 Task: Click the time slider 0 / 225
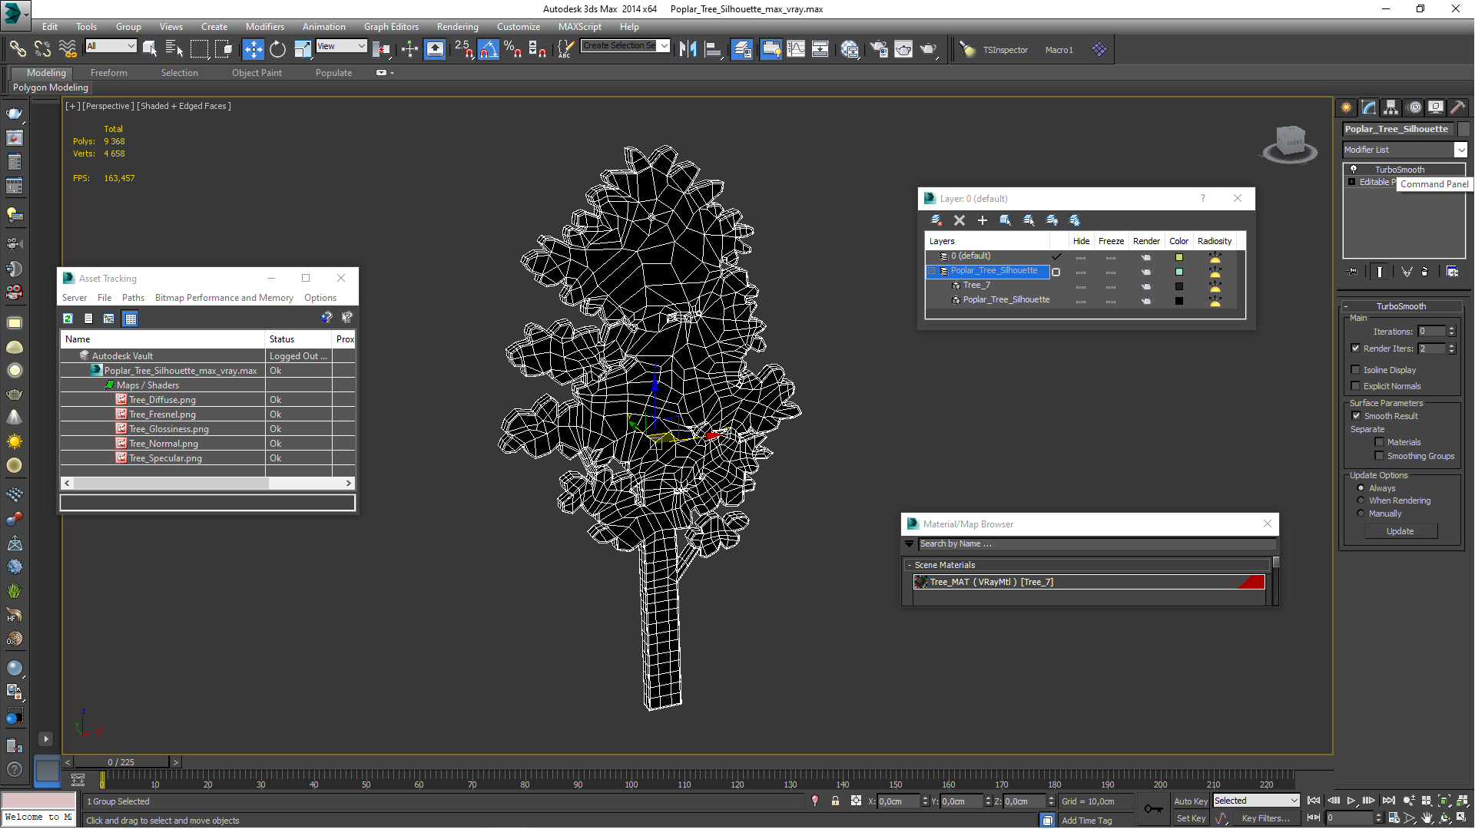tap(121, 762)
